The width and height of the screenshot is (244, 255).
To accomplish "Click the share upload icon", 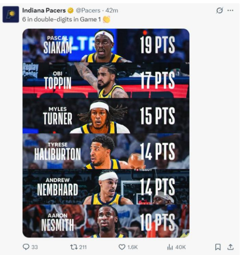I will 230,247.
